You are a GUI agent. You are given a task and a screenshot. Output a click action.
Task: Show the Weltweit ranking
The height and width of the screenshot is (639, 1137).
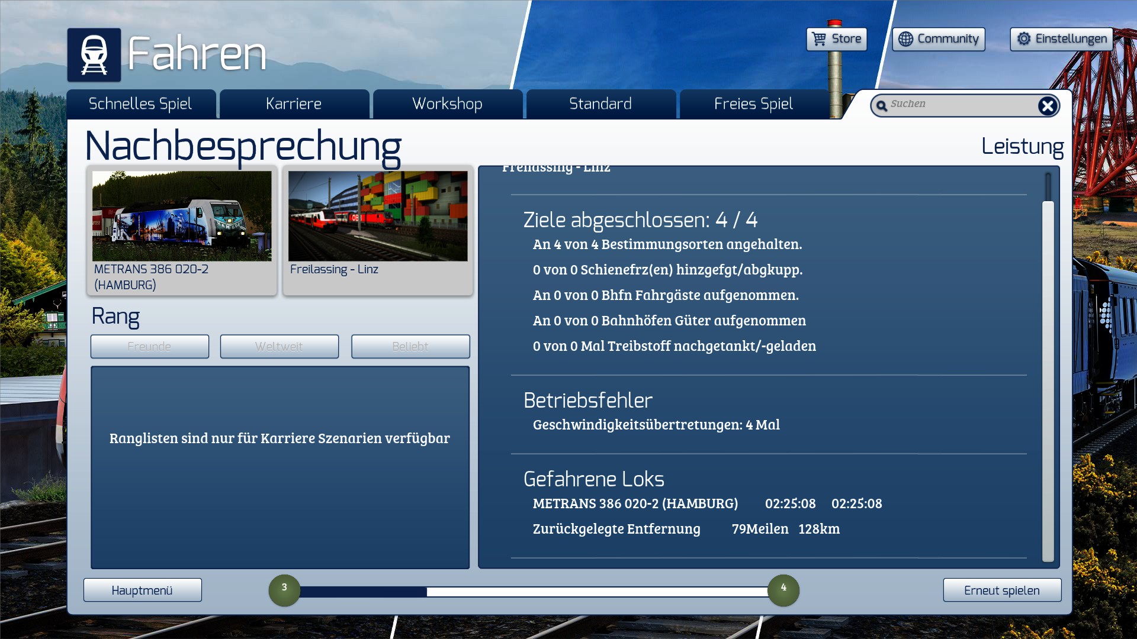(x=279, y=347)
